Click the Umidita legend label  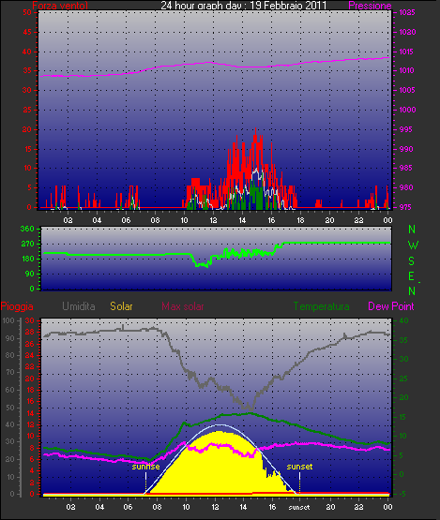click(79, 306)
